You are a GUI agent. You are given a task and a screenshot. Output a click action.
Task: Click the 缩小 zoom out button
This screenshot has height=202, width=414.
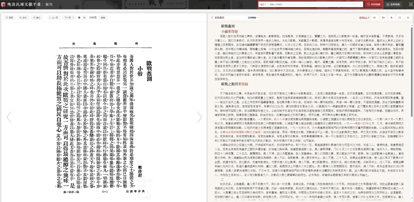coord(37,18)
